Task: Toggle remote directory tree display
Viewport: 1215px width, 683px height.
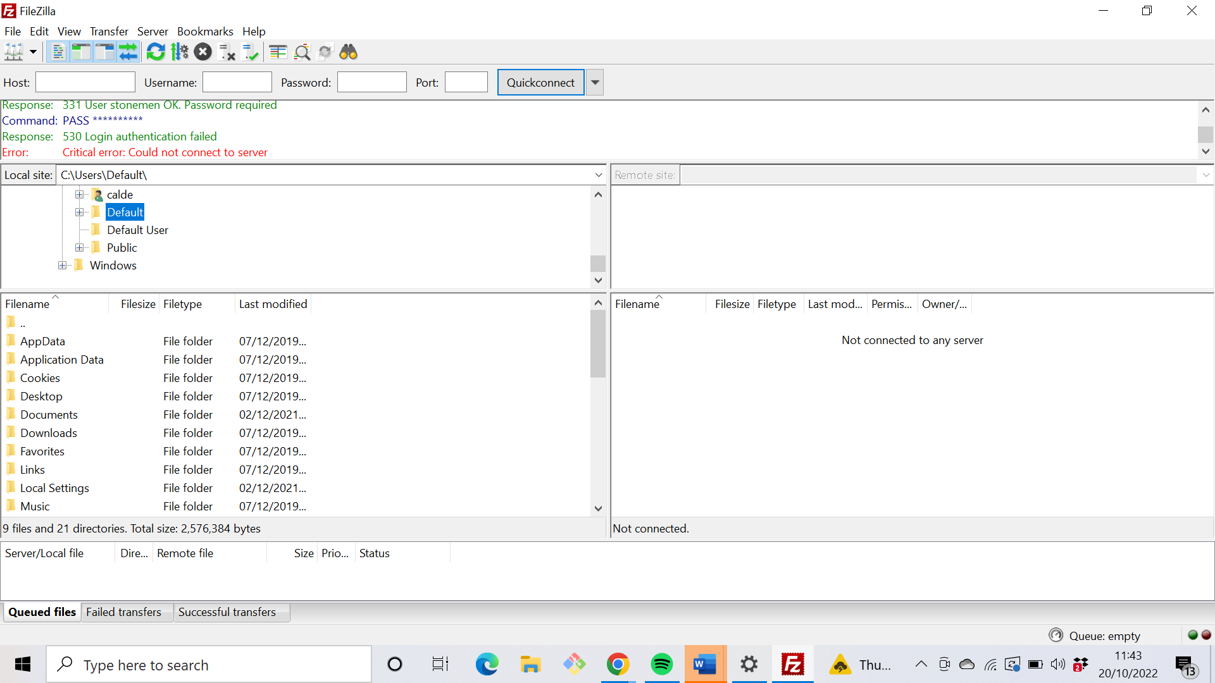Action: (x=104, y=52)
